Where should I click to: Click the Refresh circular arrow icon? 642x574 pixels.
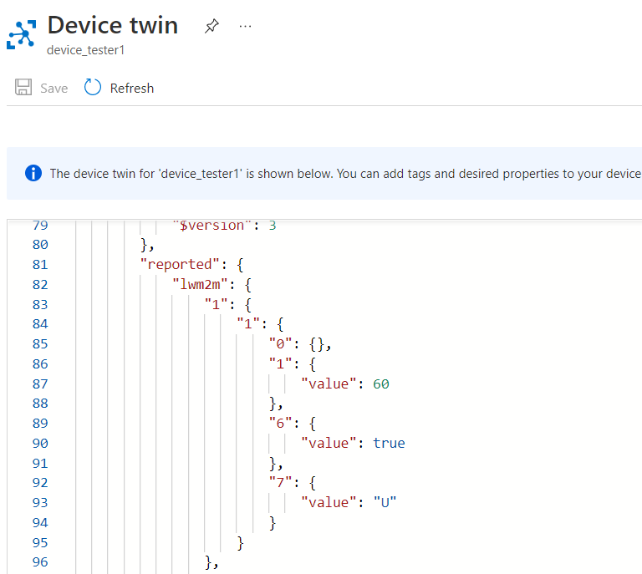pos(93,87)
